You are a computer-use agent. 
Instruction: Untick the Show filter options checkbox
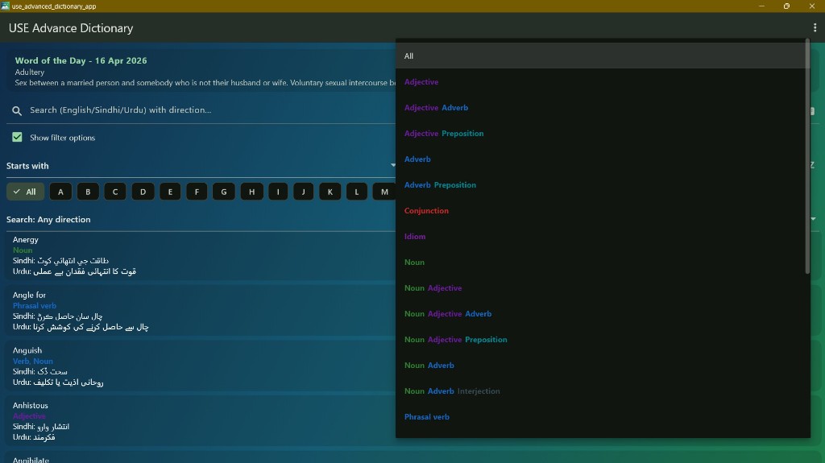pos(18,138)
